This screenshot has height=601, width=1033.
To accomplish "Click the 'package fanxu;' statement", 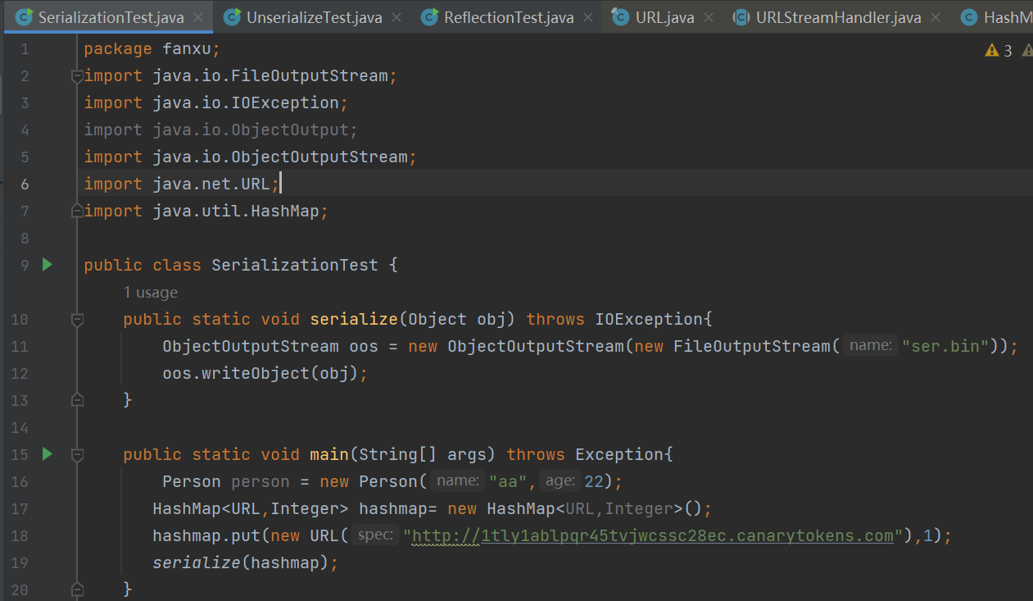I will [x=152, y=49].
